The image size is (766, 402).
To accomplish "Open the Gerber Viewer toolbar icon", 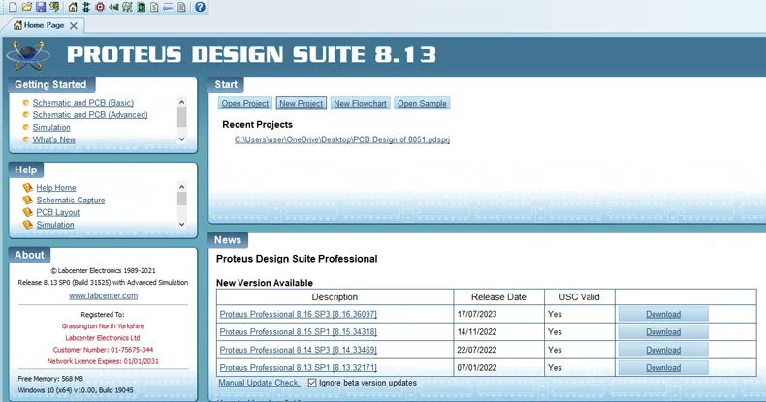I will 127,7.
